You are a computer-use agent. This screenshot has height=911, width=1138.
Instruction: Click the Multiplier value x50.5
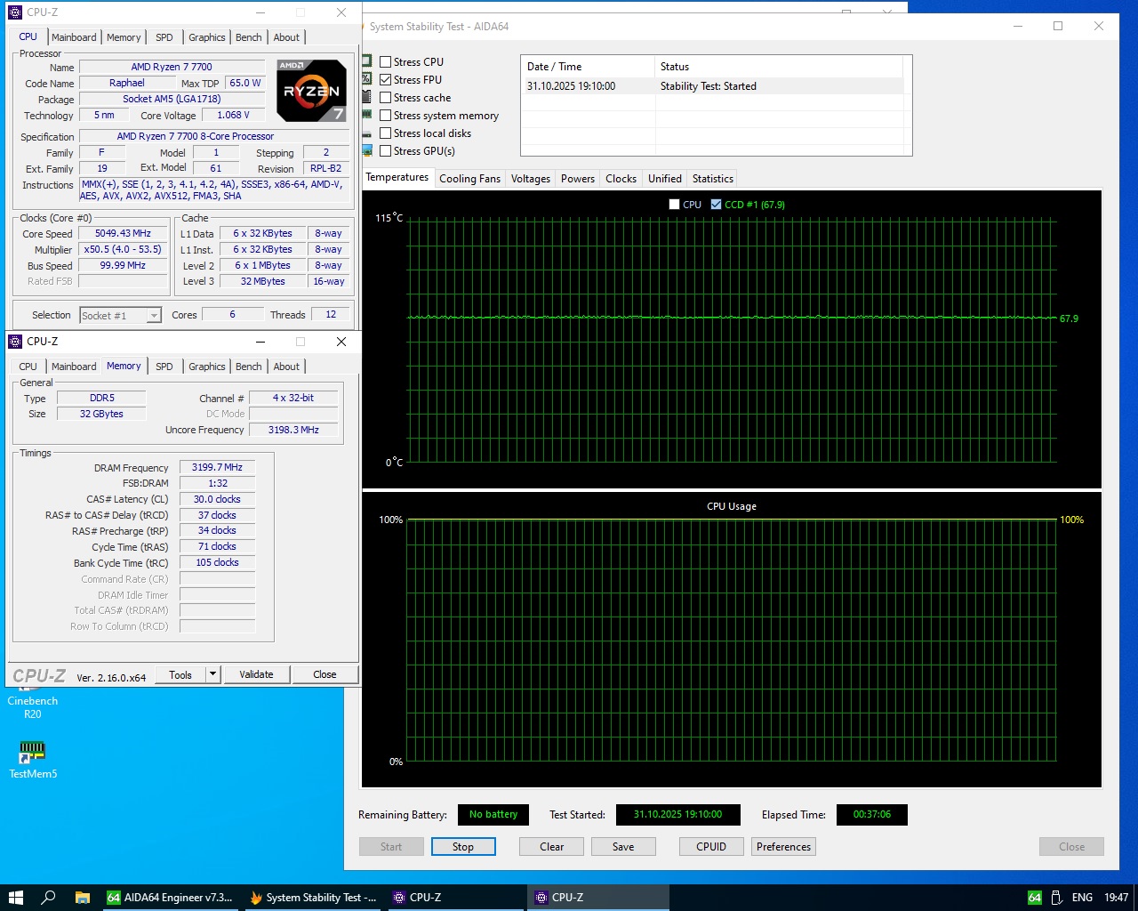point(123,250)
